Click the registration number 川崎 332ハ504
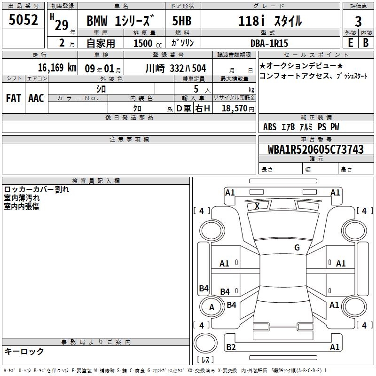The image size is (376, 376). pyautogui.click(x=175, y=68)
